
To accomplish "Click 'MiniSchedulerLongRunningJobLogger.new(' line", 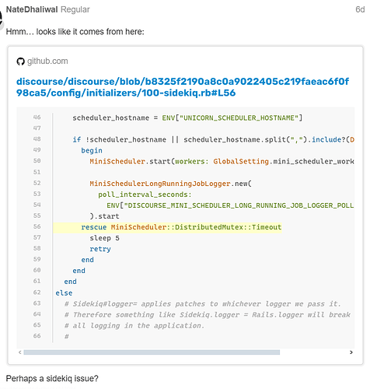I will [170, 184].
